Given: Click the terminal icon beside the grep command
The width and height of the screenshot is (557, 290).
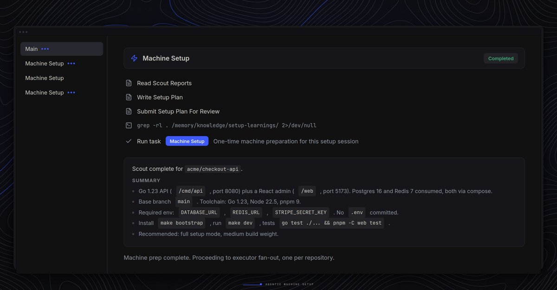Looking at the screenshot, I should pos(129,125).
